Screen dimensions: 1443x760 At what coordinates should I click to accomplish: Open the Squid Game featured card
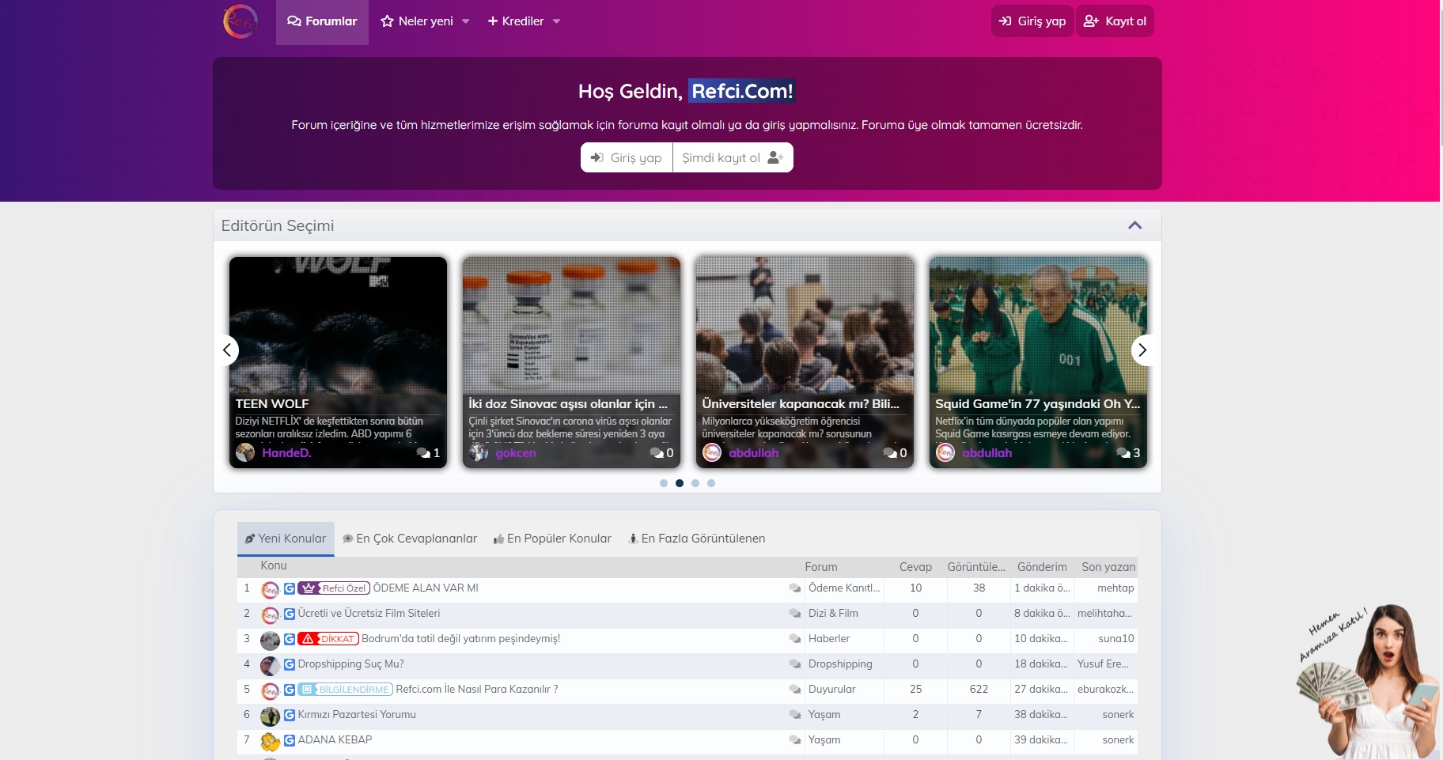1038,362
